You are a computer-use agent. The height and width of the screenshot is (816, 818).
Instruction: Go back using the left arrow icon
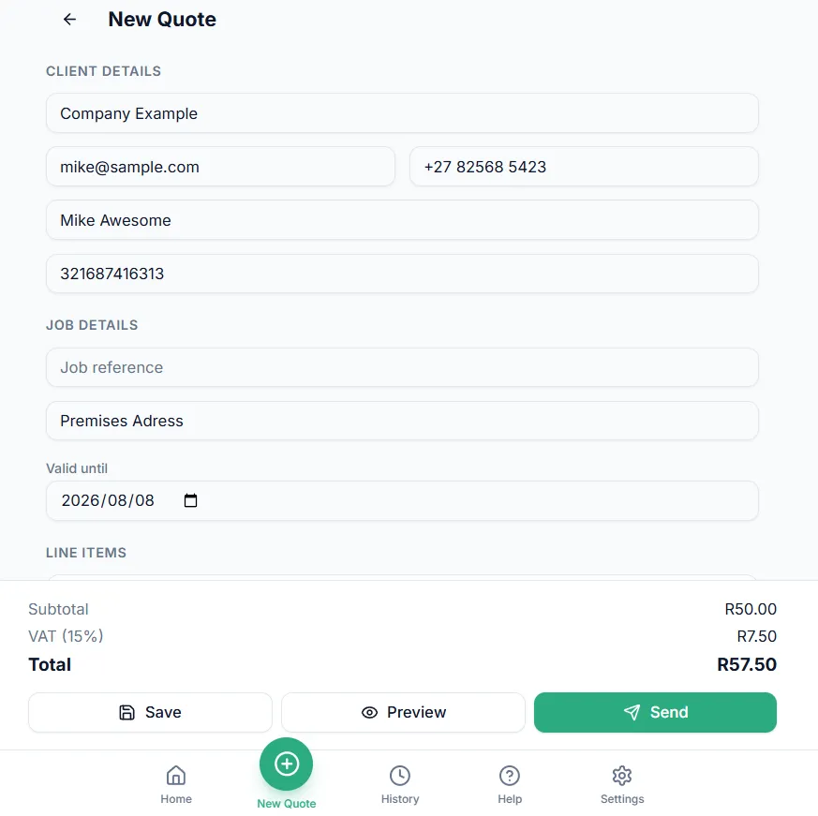pyautogui.click(x=69, y=20)
